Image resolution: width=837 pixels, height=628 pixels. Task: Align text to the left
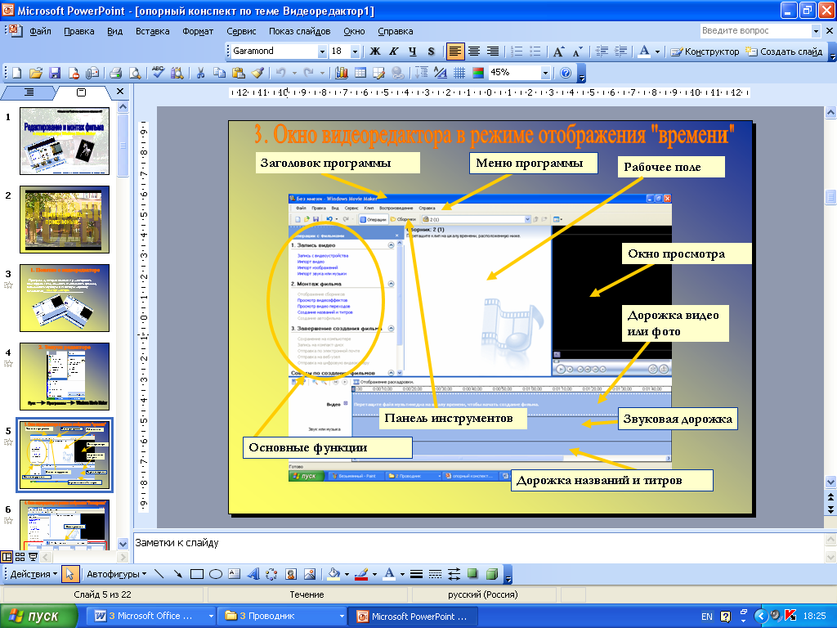[x=454, y=52]
